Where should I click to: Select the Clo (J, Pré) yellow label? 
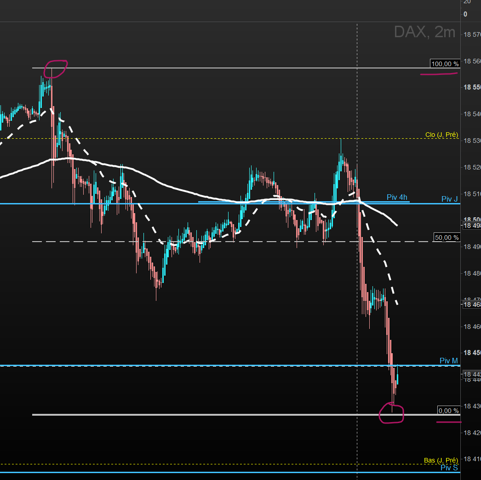441,135
